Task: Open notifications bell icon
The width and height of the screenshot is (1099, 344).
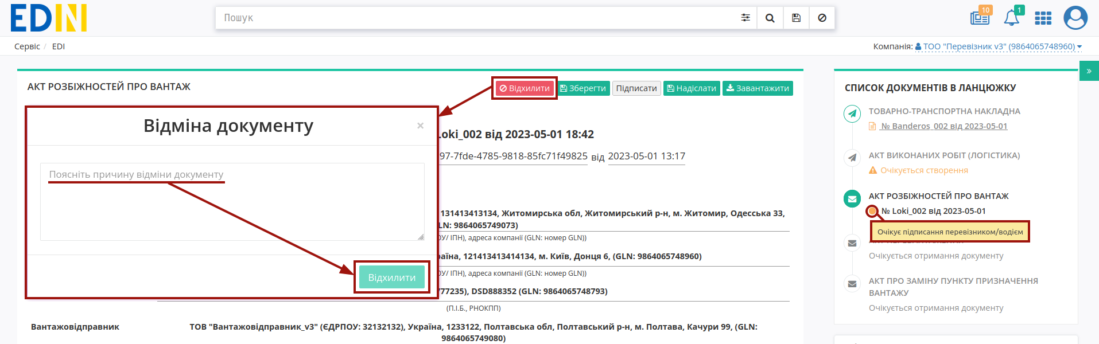Action: pos(1012,17)
